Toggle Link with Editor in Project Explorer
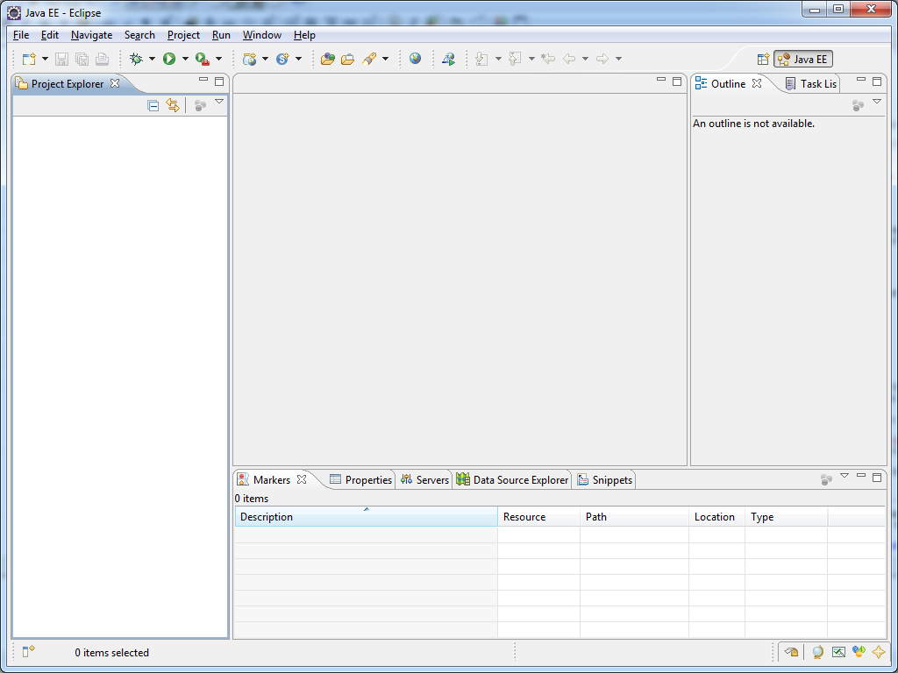Viewport: 898px width, 673px height. [x=173, y=105]
